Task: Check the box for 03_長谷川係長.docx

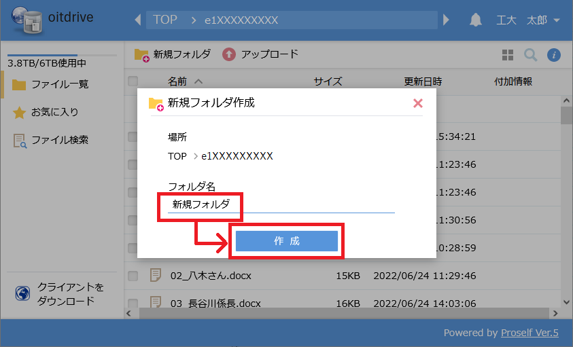Action: pyautogui.click(x=133, y=303)
